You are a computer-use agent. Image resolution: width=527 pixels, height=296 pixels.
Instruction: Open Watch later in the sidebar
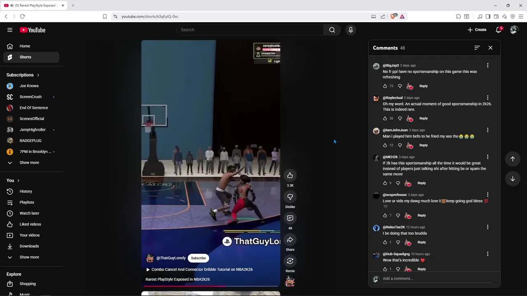coord(31,213)
